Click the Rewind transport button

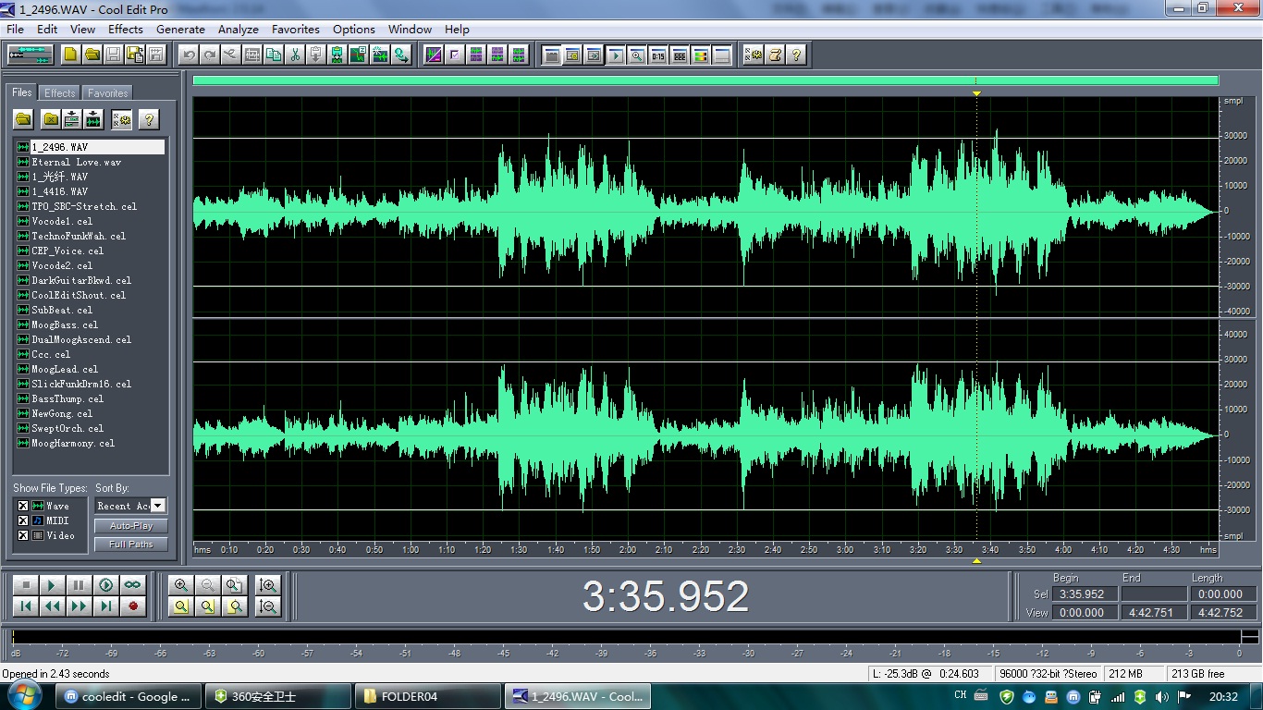pyautogui.click(x=52, y=606)
